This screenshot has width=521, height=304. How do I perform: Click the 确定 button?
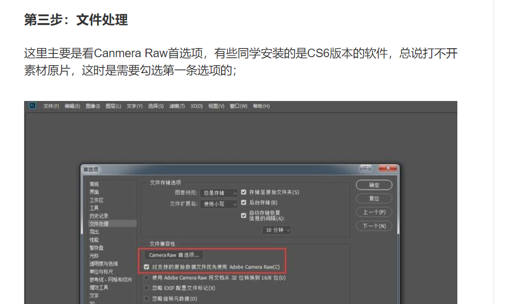pos(374,185)
